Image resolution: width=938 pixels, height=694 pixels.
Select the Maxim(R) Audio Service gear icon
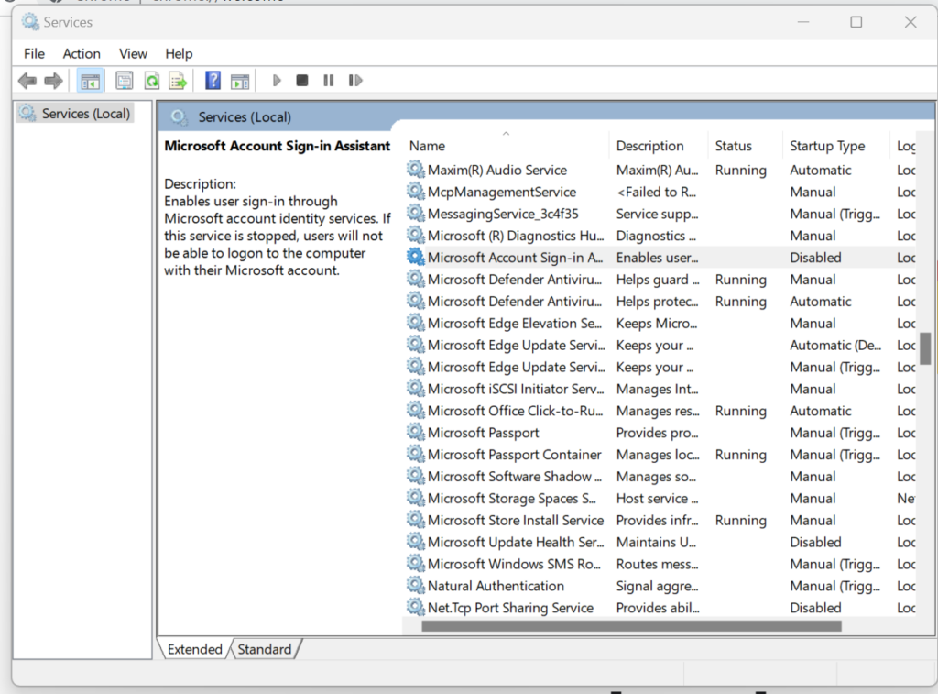[416, 169]
